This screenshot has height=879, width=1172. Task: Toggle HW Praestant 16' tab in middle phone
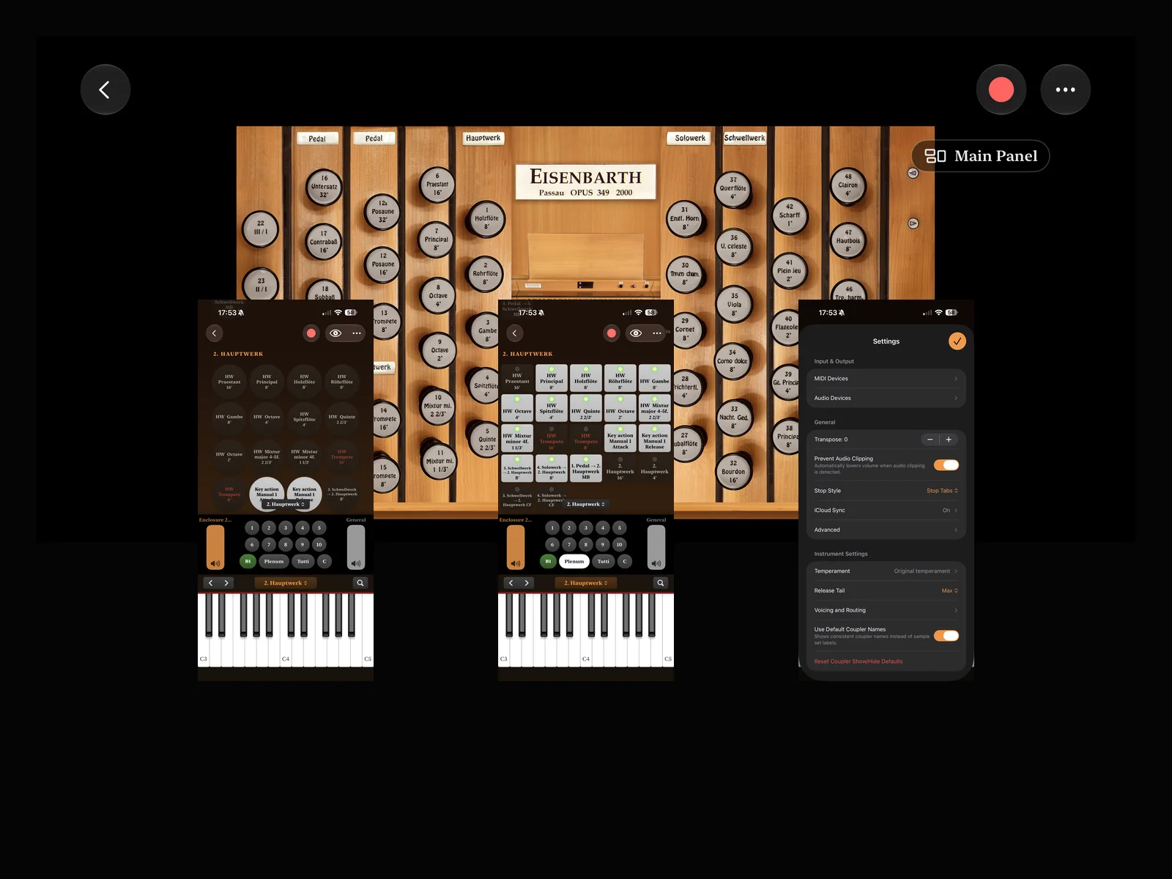[517, 378]
